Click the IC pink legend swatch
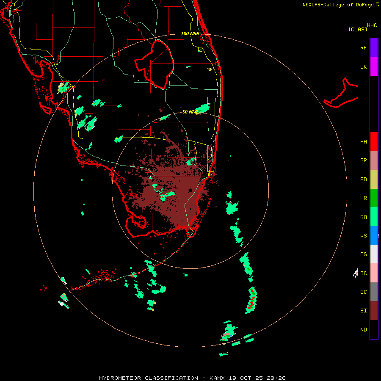Image resolution: width=381 pixels, height=381 pixels. (x=374, y=273)
